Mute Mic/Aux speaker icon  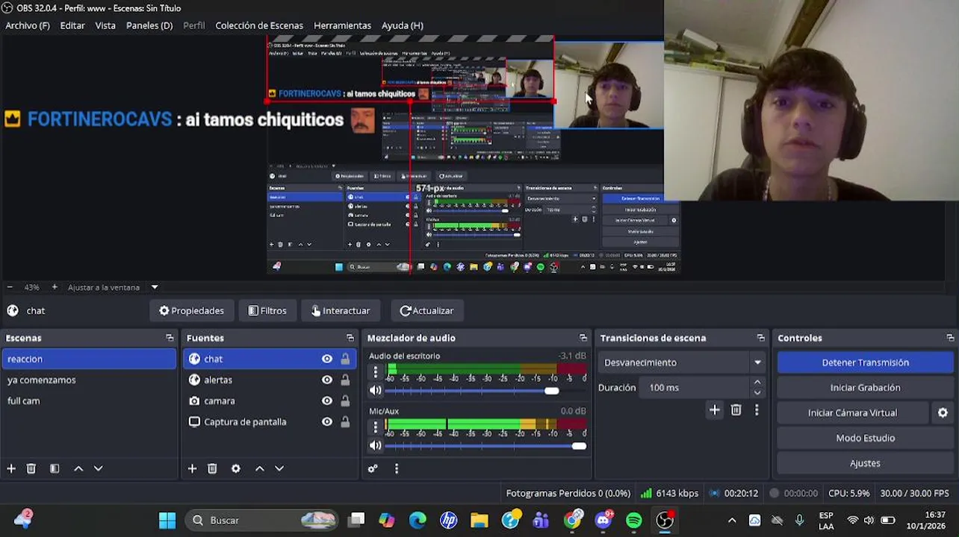coord(376,445)
